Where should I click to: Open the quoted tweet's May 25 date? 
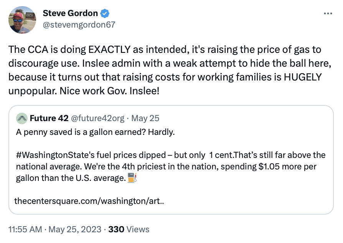pos(145,118)
